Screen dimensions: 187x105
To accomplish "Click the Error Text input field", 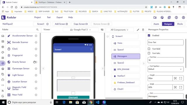I will click(x=166, y=42).
